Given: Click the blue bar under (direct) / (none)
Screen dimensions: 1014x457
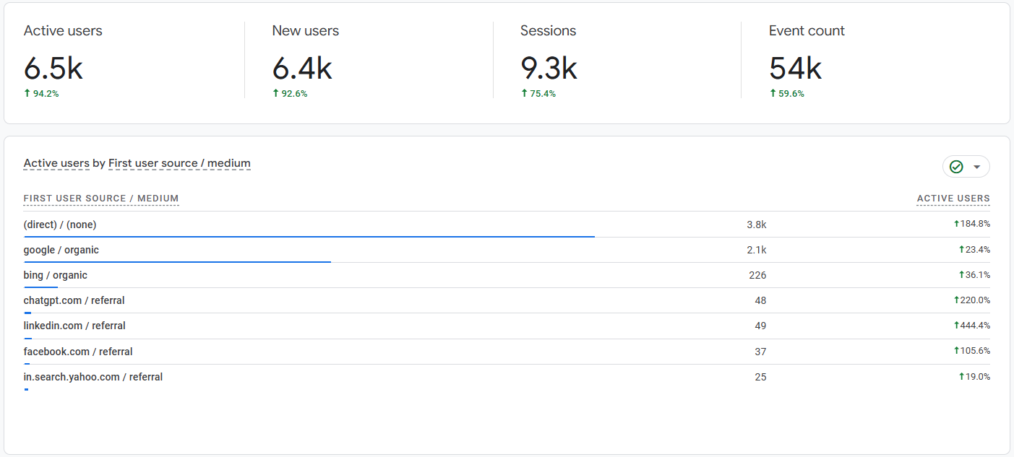Looking at the screenshot, I should tap(309, 236).
